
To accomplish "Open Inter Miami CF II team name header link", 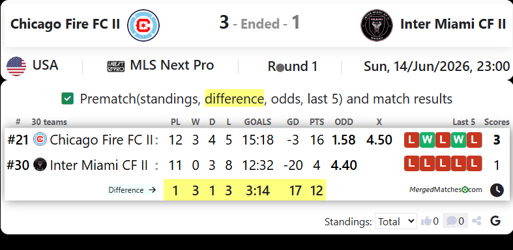I will 453,24.
